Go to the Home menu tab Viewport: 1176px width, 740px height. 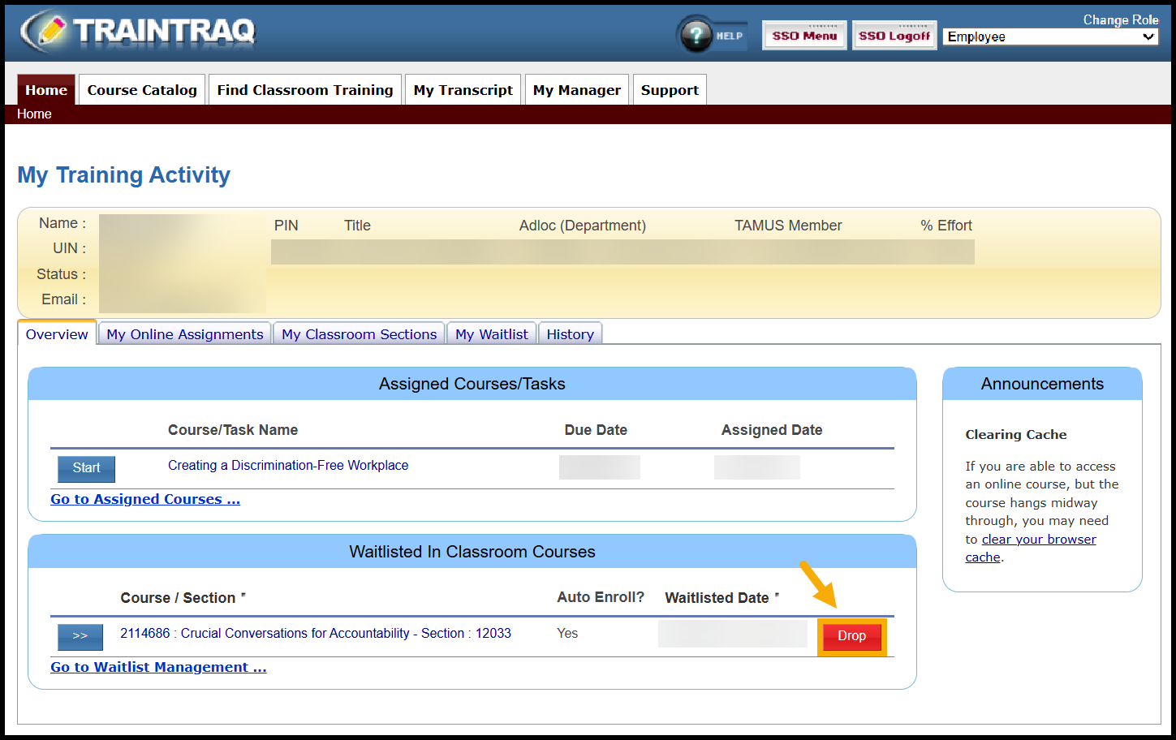[46, 90]
